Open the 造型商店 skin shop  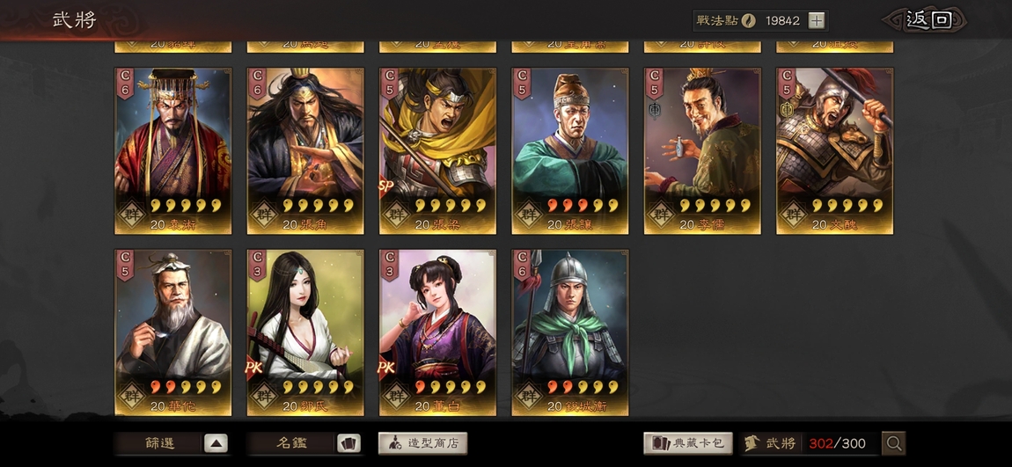click(x=422, y=443)
